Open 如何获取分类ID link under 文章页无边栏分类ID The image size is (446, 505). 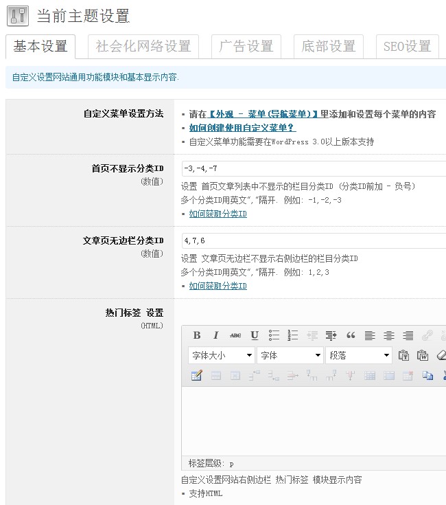(218, 286)
